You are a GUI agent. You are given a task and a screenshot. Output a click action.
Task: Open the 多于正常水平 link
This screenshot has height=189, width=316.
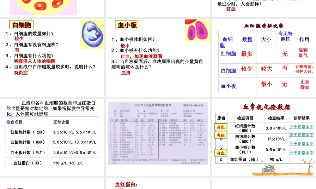pyautogui.click(x=301, y=135)
